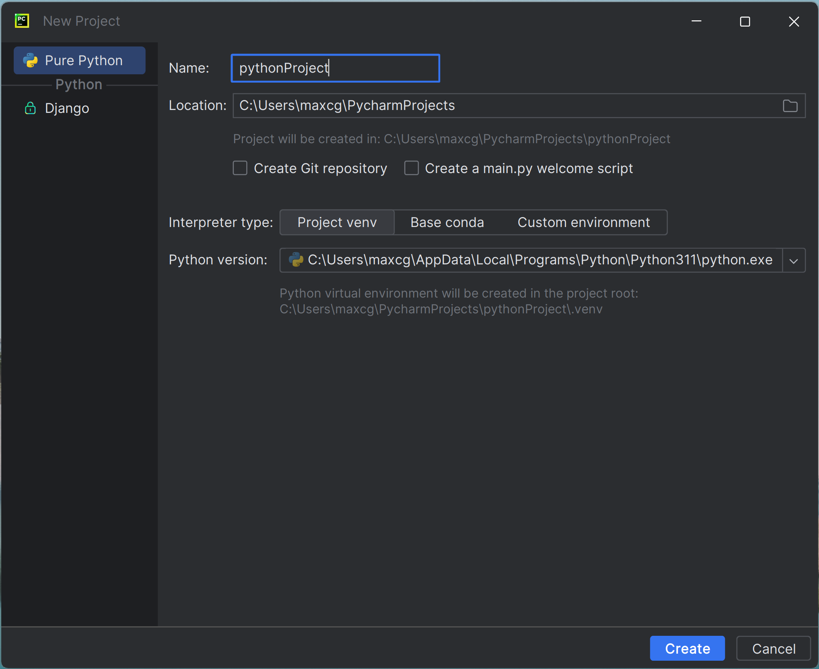Toggle the Git repository checkbox off

click(240, 168)
